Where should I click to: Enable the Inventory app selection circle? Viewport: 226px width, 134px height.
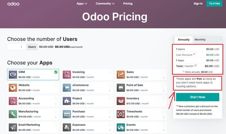(164, 98)
